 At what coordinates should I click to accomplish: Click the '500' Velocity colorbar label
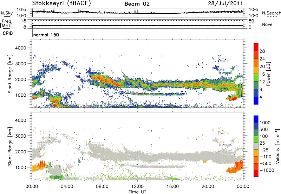(x=264, y=130)
